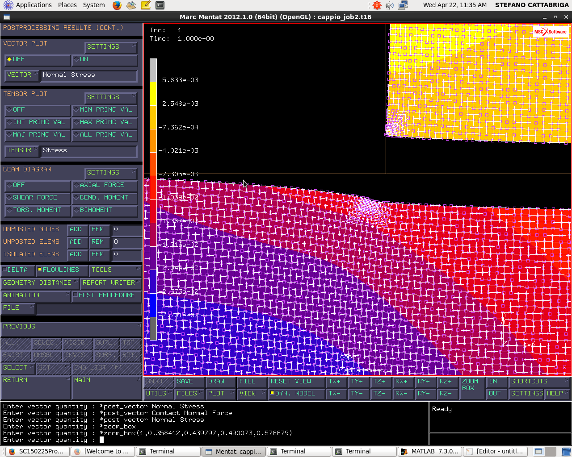
Task: Click the MSC Software logo in viewport
Action: click(x=551, y=32)
